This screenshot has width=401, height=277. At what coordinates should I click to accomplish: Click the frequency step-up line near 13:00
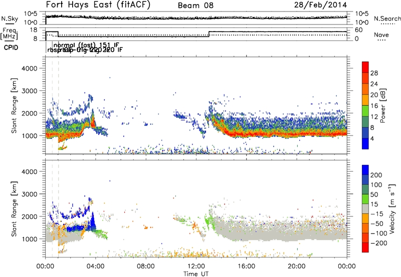[x=209, y=34]
